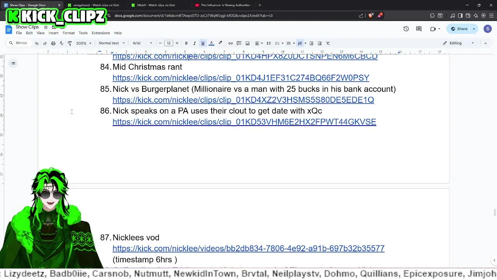497x280 pixels.
Task: Open Brave Leo AI icon
Action: click(476, 16)
